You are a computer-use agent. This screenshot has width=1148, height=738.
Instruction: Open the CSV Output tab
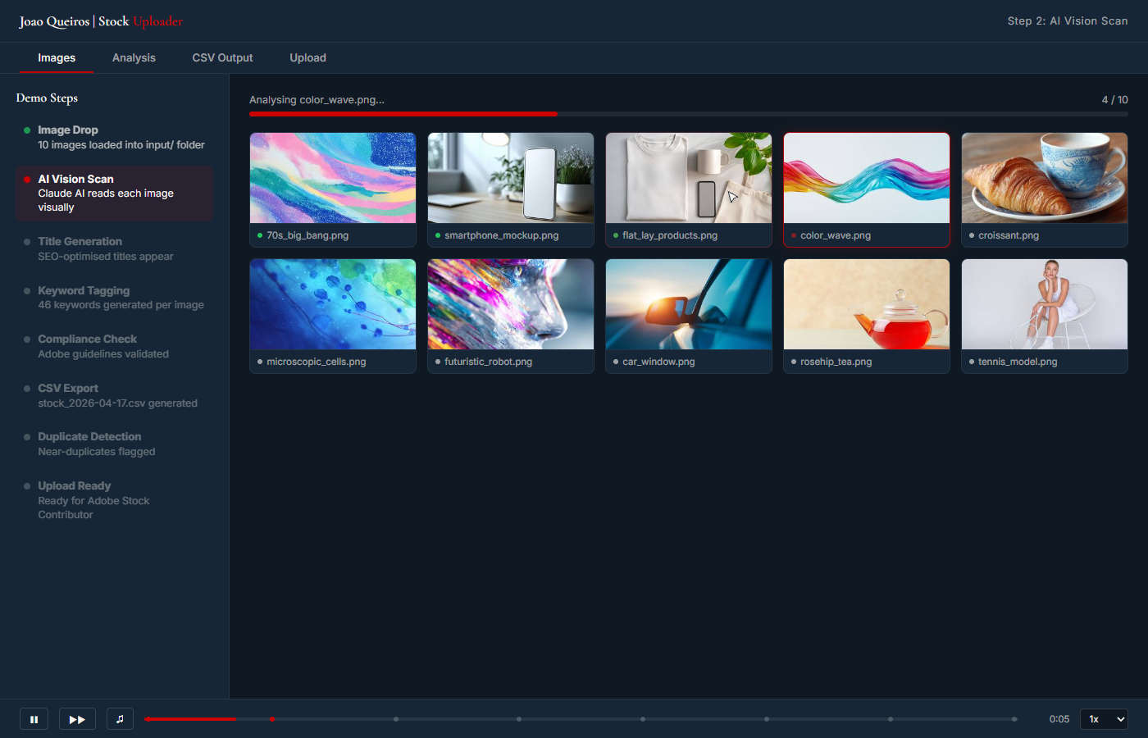[x=222, y=57]
